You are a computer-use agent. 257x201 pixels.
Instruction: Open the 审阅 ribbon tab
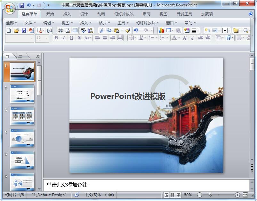coord(147,14)
